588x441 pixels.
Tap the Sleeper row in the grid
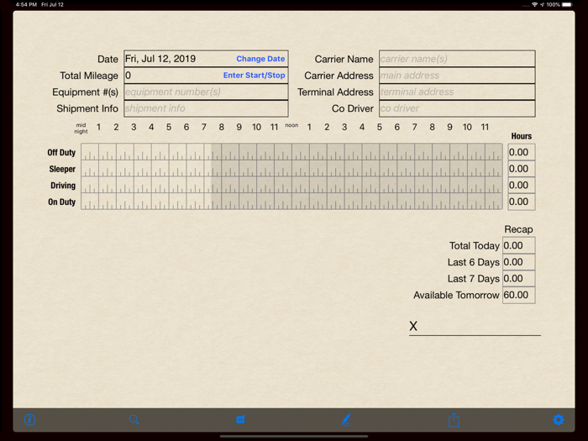point(291,168)
